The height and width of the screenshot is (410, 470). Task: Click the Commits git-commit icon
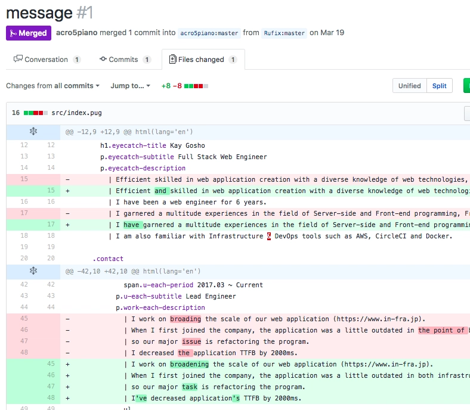pos(103,59)
